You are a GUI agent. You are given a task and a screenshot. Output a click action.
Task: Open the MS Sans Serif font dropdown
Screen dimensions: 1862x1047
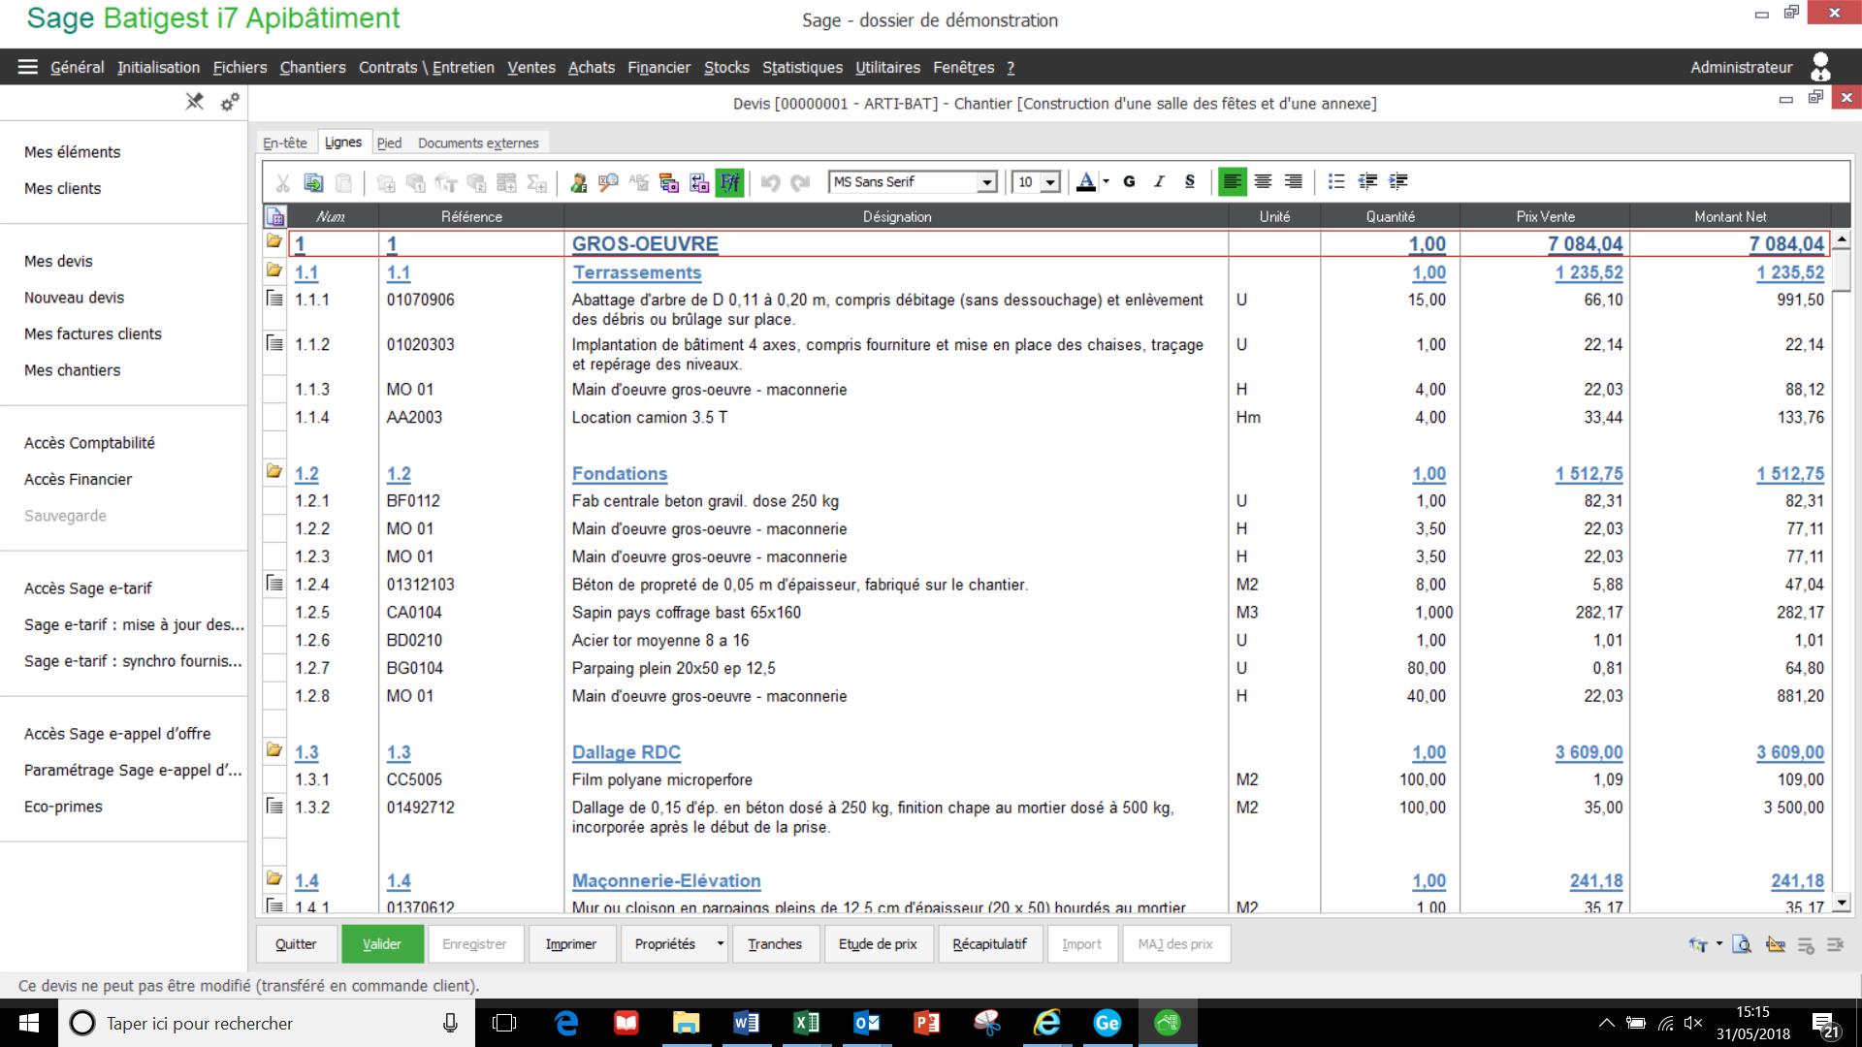[986, 182]
